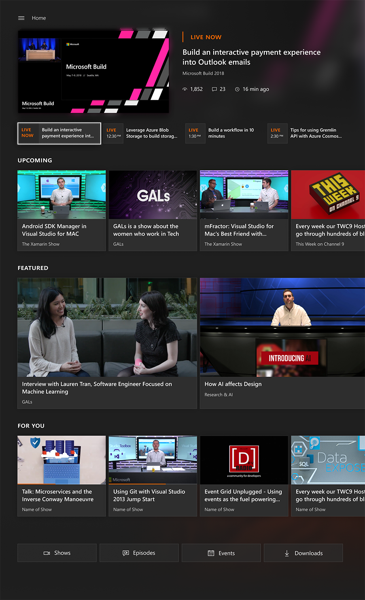Screen dimensions: 365x600
Task: Click the live session title about Outlook emails
Action: 251,57
